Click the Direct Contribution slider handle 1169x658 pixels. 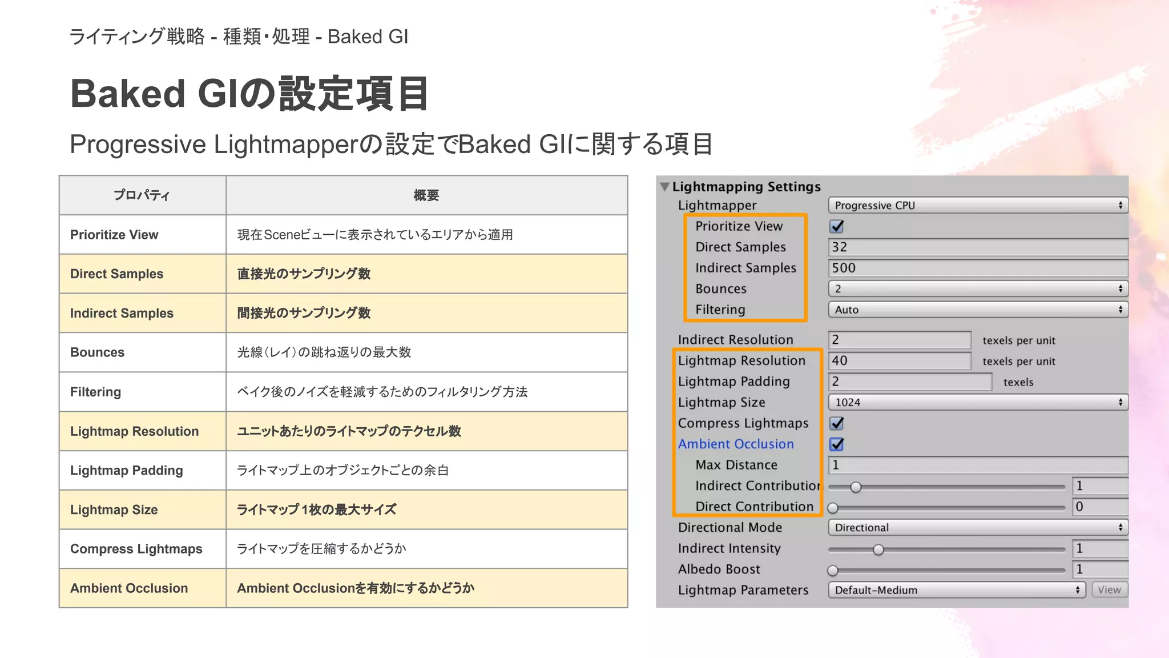[833, 508]
